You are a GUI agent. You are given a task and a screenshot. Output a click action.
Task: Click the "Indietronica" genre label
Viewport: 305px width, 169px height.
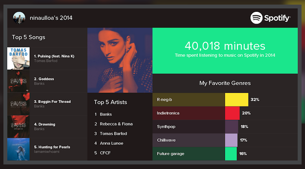[x=168, y=113]
